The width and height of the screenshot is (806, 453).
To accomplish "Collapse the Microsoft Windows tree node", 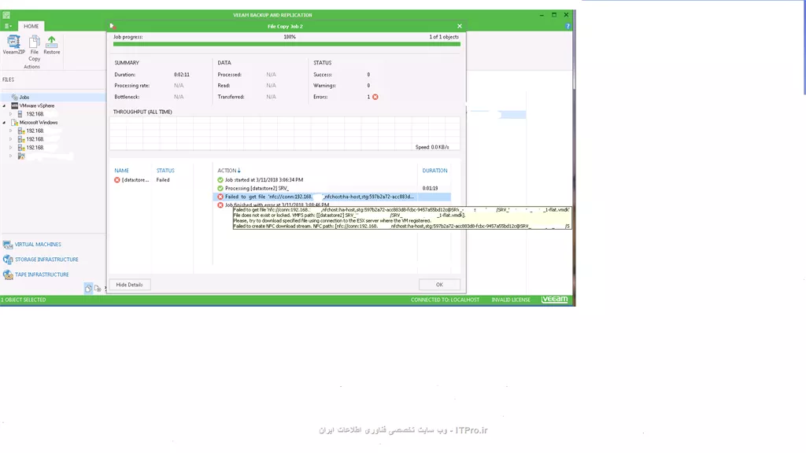I will point(5,123).
